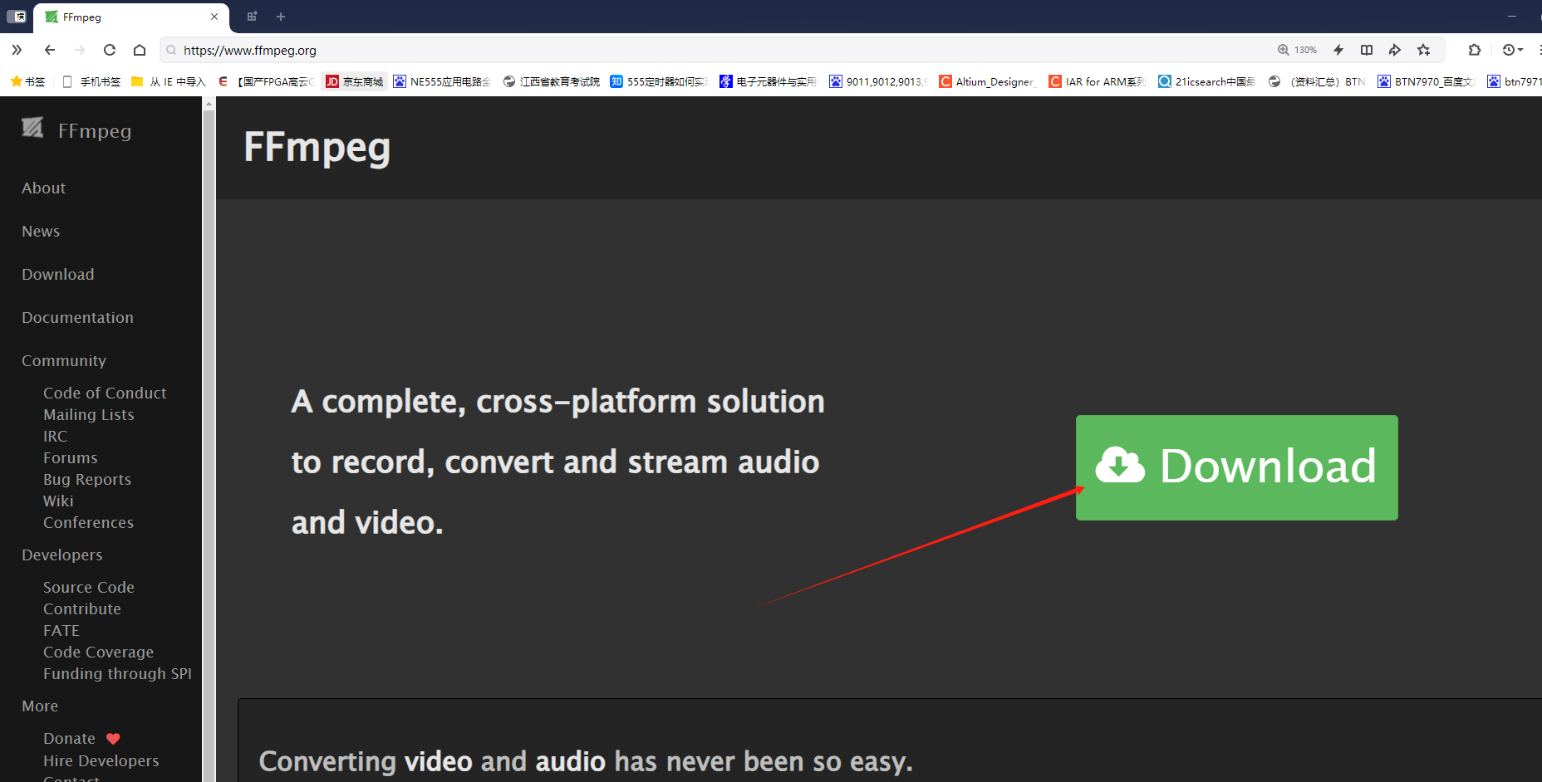Viewport: 1542px width, 782px height.
Task: Open Source Code link
Action: [89, 587]
